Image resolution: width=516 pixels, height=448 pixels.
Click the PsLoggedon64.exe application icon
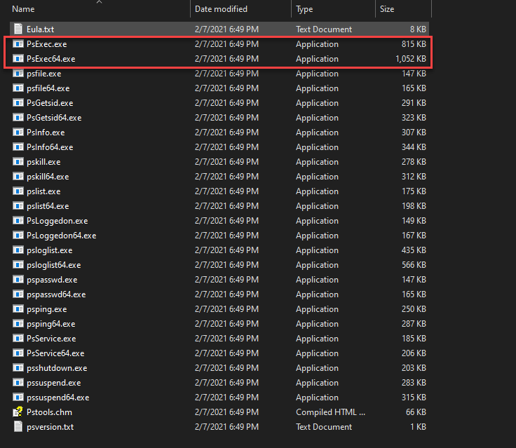tap(18, 235)
